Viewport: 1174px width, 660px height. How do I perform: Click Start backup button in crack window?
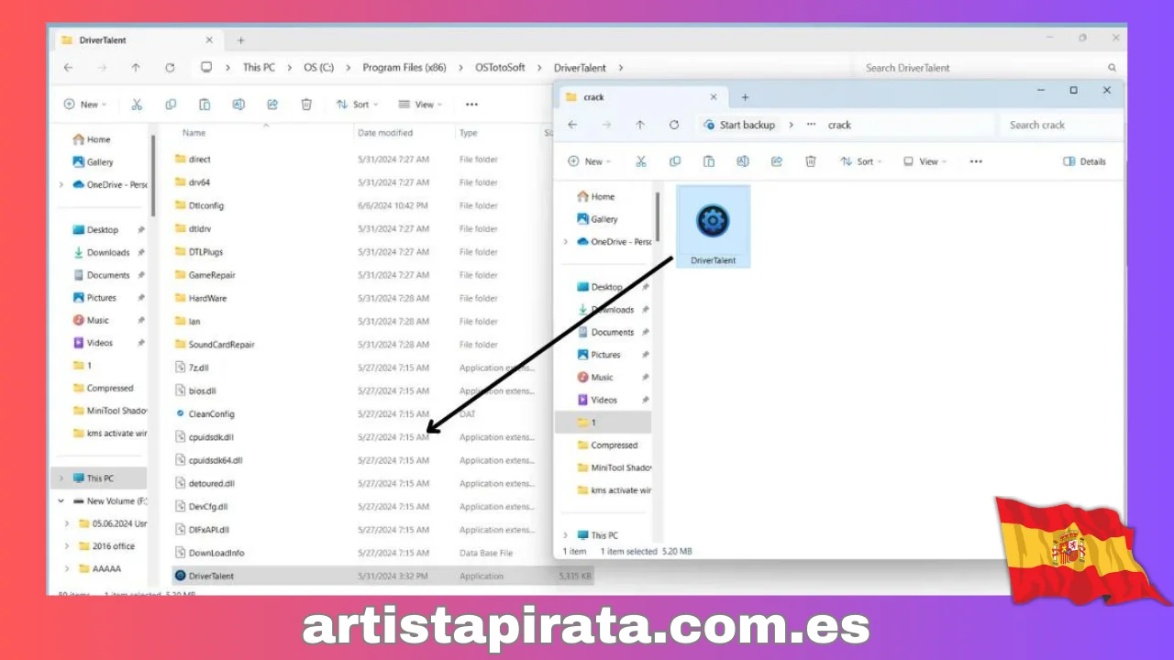pyautogui.click(x=738, y=125)
